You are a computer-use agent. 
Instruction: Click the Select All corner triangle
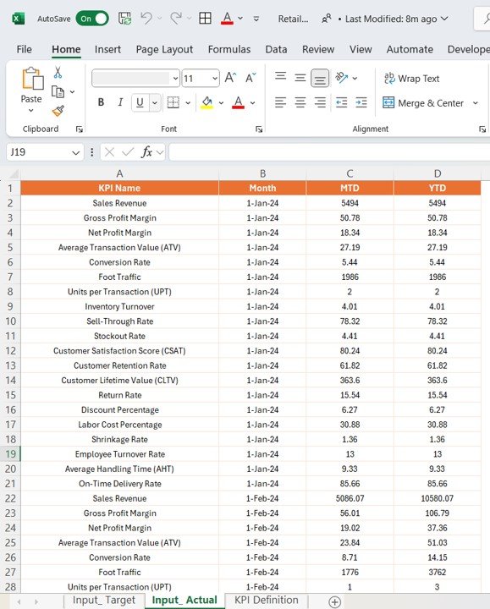point(14,173)
